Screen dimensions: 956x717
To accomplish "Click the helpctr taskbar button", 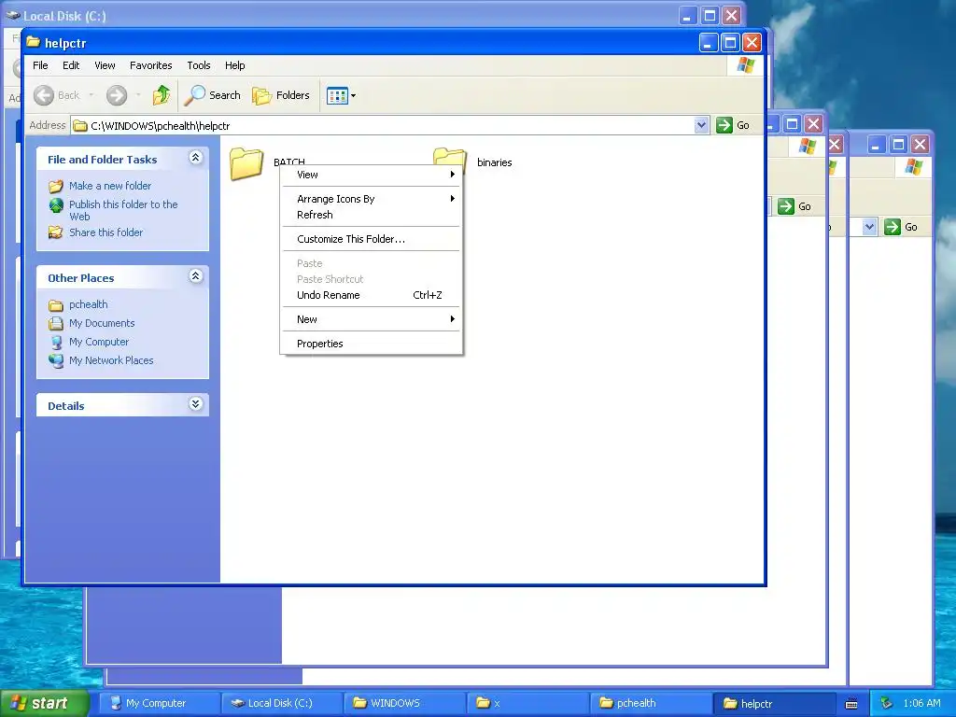I will pos(774,703).
